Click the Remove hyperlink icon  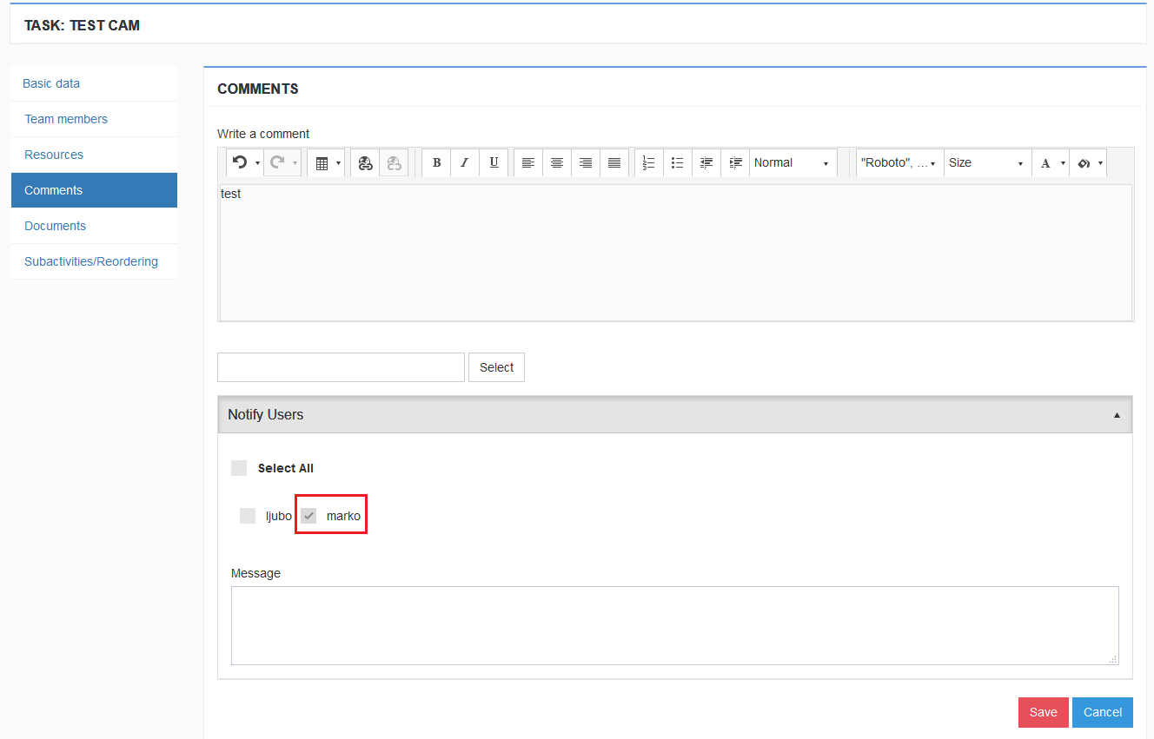click(x=394, y=163)
